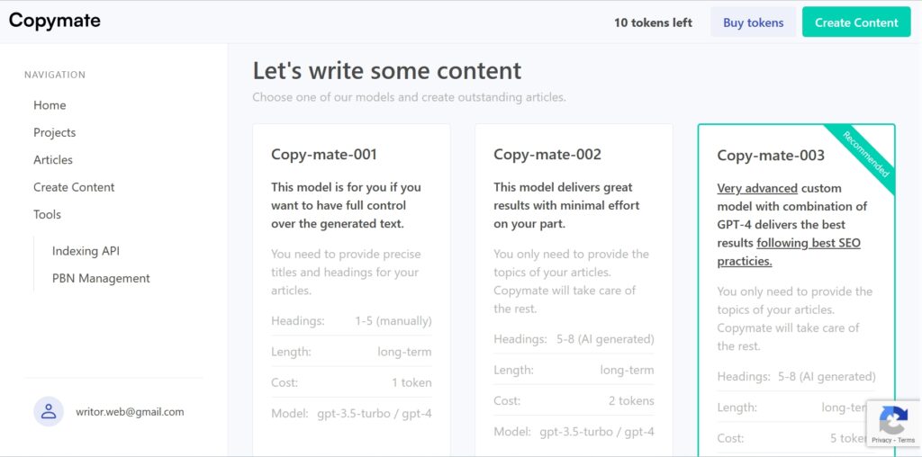The height and width of the screenshot is (457, 922).
Task: Open Indexing API tool
Action: click(86, 251)
